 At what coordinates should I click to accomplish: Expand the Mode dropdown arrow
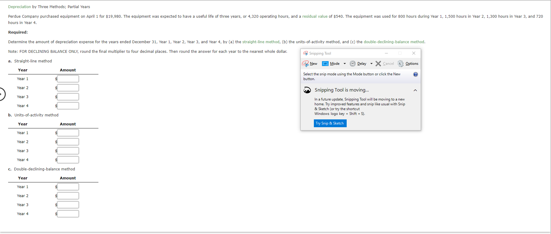tap(345, 64)
